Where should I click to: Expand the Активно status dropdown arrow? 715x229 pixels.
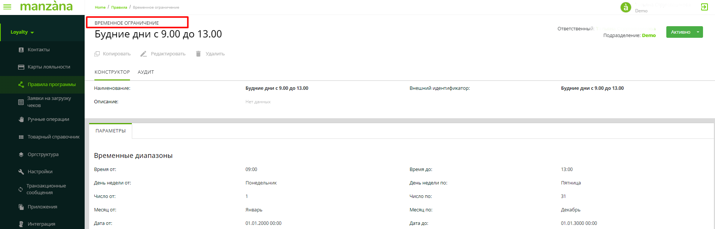click(x=698, y=32)
